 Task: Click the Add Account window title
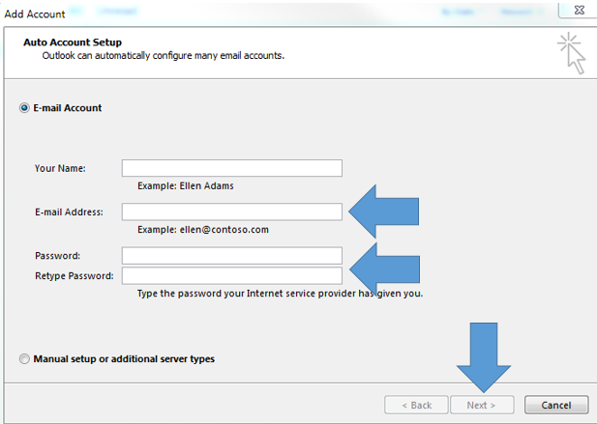(34, 14)
